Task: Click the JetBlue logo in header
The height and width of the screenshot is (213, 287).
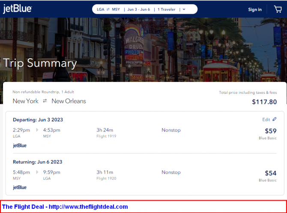Action: click(x=18, y=9)
